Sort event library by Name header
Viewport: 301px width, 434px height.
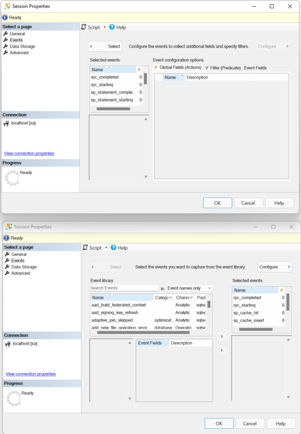122,298
